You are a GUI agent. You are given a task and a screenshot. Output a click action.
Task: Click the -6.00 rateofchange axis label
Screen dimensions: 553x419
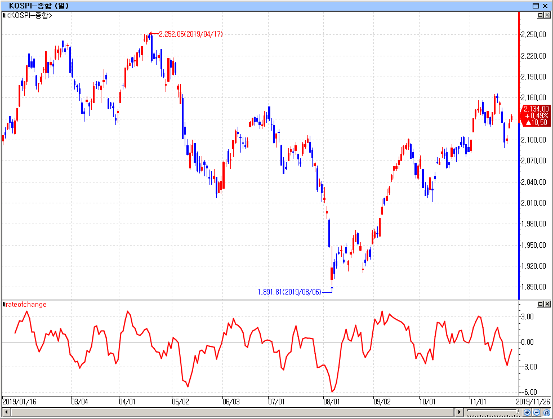(529, 392)
